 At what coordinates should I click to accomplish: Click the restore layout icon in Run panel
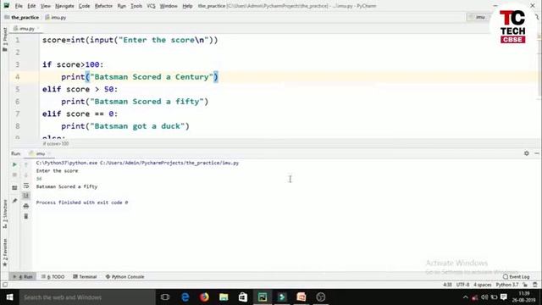click(x=14, y=188)
